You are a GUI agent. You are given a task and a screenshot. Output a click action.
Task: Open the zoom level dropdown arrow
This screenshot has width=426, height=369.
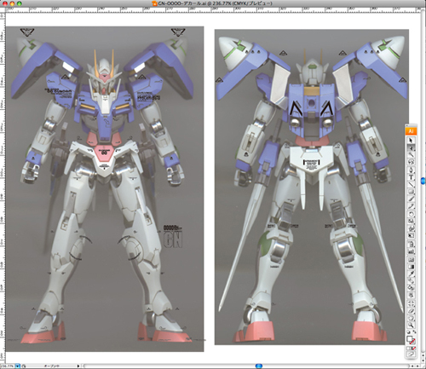click(18, 366)
